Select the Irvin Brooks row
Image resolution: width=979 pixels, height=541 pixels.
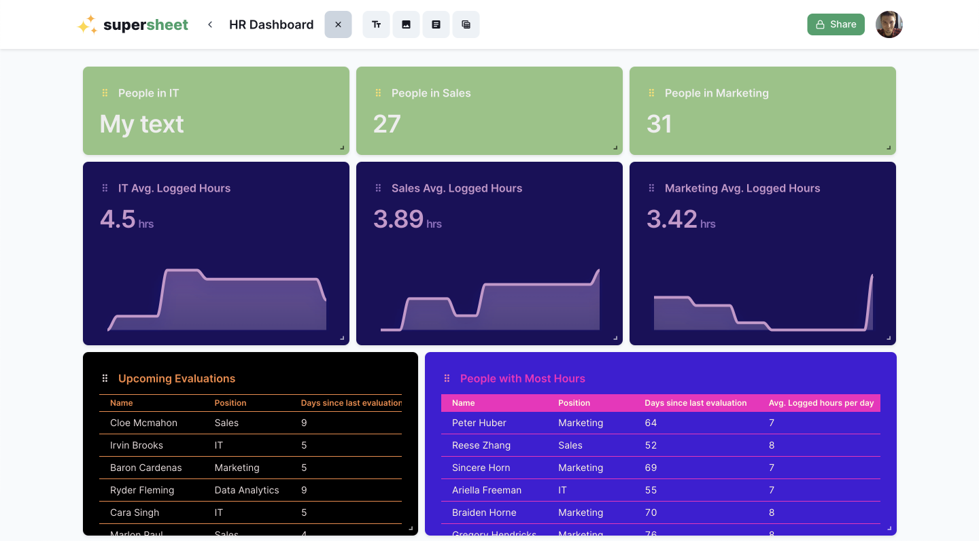(x=250, y=445)
